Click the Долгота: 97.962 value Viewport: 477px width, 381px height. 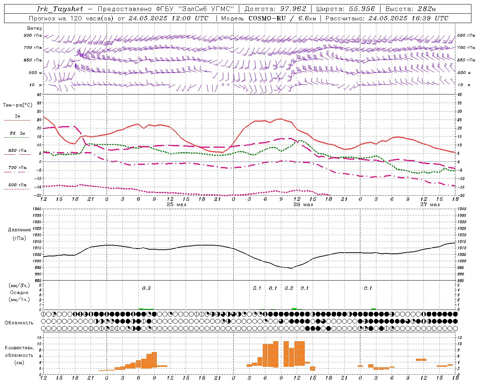pos(275,9)
